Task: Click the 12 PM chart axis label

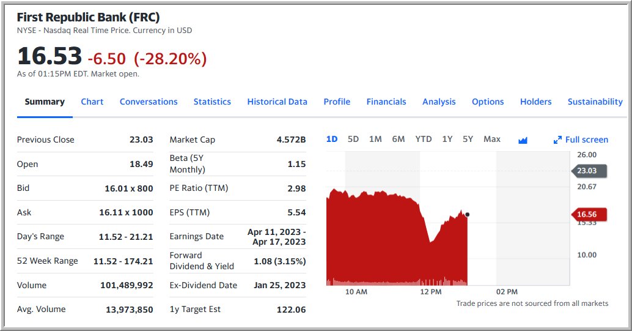Action: 431,292
